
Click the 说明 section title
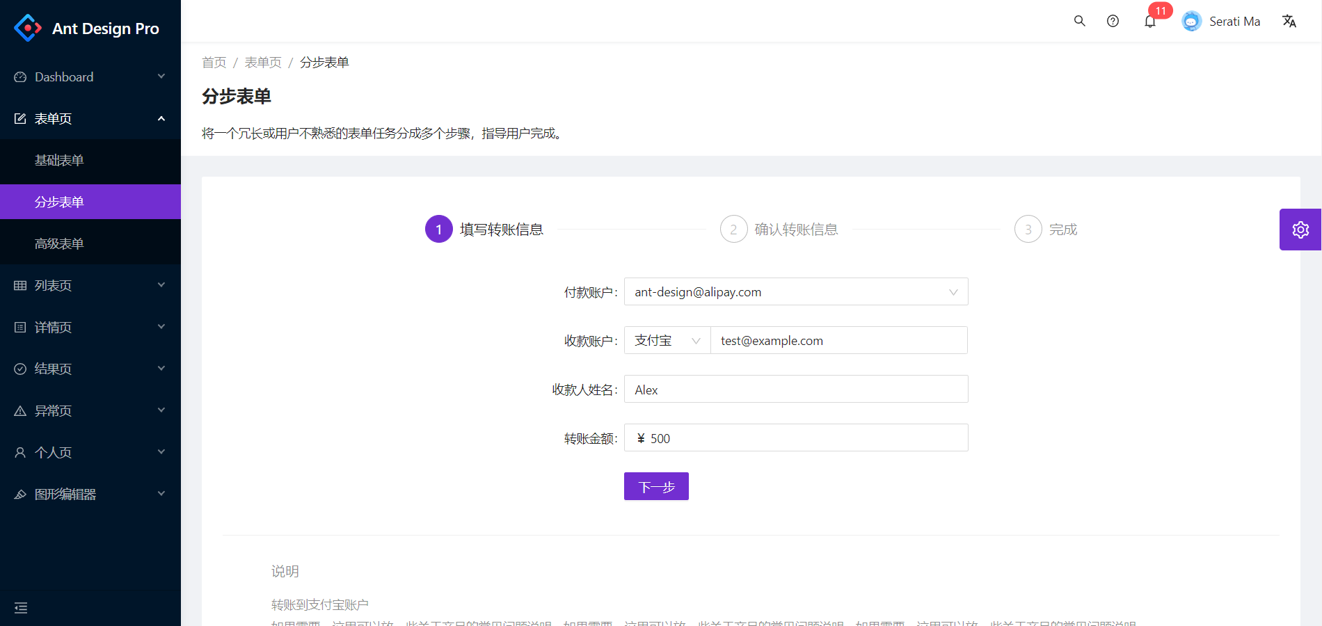(x=285, y=571)
